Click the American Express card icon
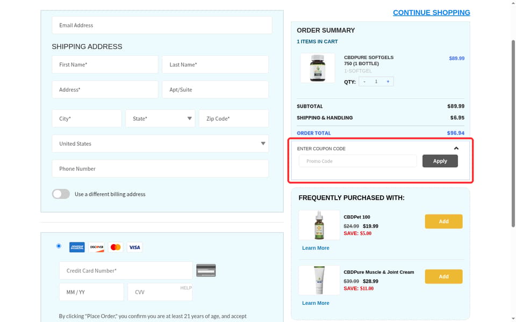The image size is (516, 322). point(77,247)
